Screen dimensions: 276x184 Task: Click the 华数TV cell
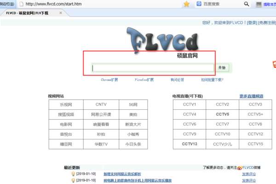pyautogui.click(x=101, y=145)
